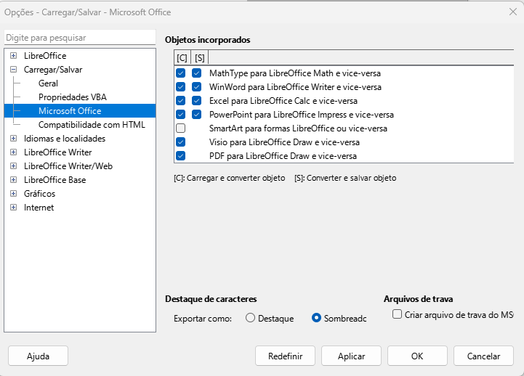Focus the Digite para pesquisar search field
This screenshot has height=376, width=524.
tap(80, 37)
